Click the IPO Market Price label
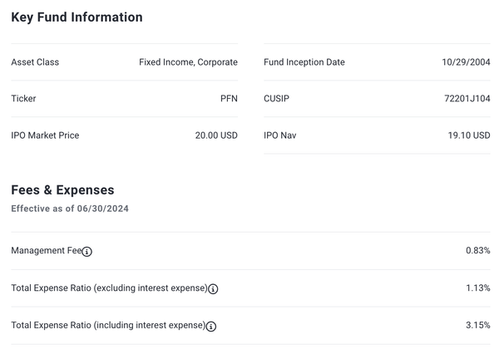 click(45, 135)
